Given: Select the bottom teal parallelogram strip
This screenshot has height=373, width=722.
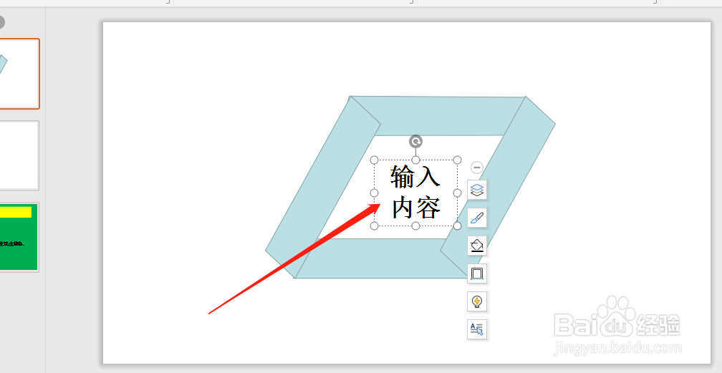Looking at the screenshot, I should click(x=382, y=258).
